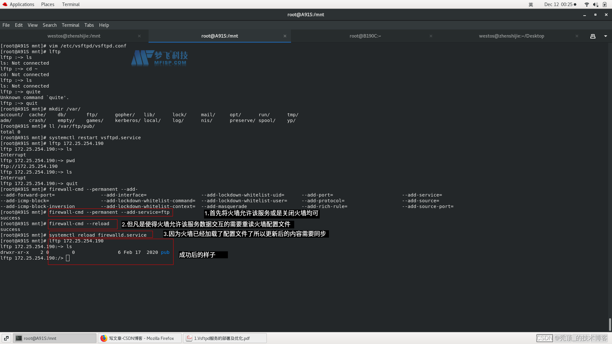The height and width of the screenshot is (344, 612).
Task: Switch to the westos@zhenshijie:~/Desktop tab
Action: [511, 36]
